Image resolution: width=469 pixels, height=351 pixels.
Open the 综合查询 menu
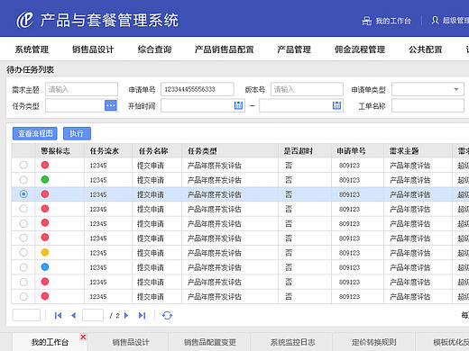pos(154,49)
